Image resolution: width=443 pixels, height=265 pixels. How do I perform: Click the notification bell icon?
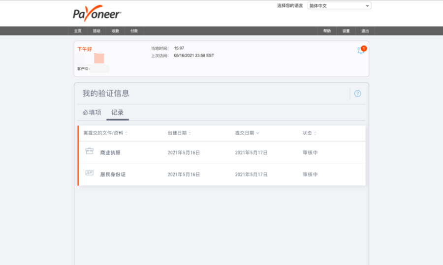pos(361,50)
